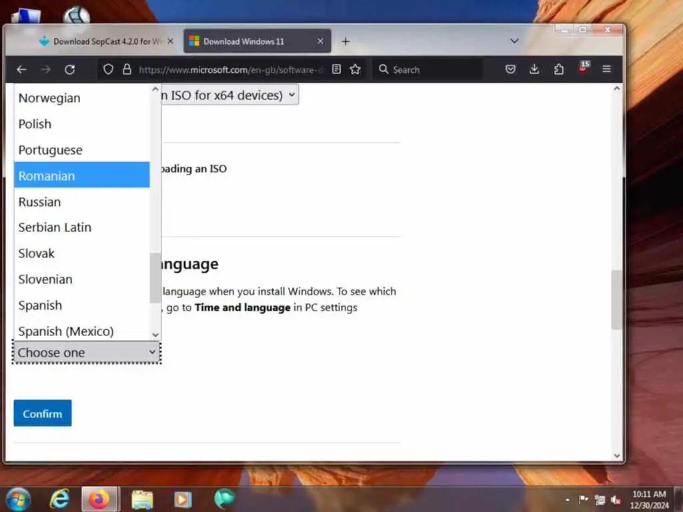Select Serbian Latin option

(82, 227)
